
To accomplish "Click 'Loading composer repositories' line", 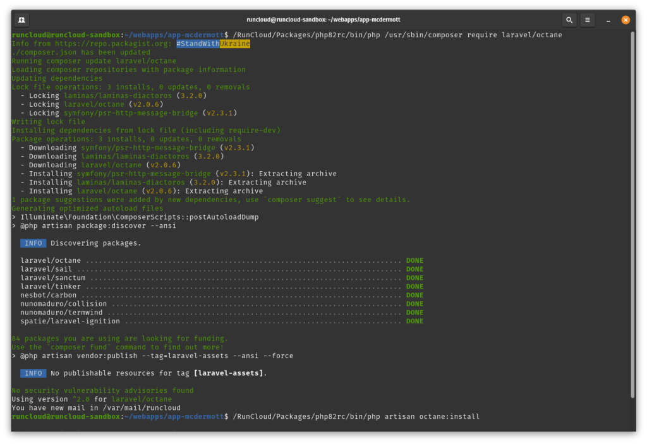I will (128, 69).
